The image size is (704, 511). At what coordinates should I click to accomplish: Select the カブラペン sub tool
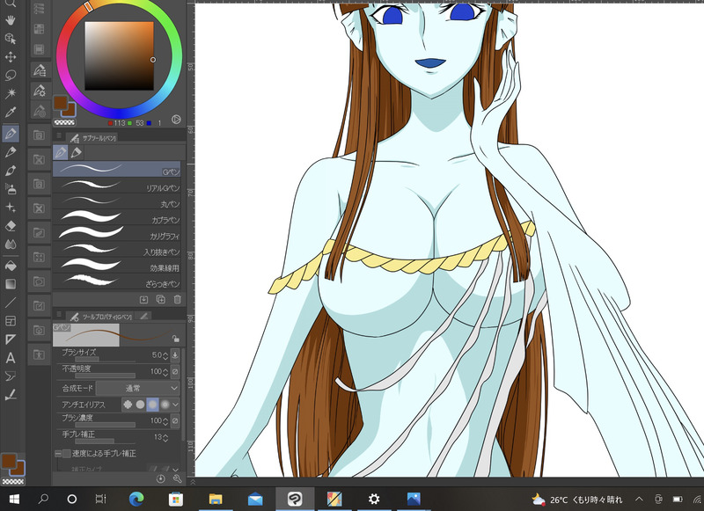tap(117, 217)
